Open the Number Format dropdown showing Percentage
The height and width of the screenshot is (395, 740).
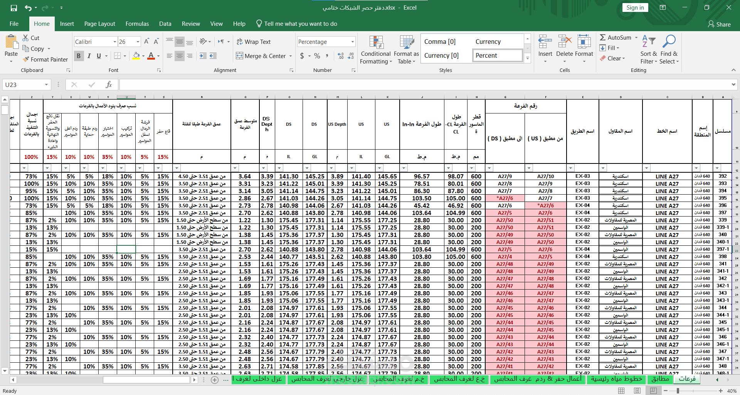click(352, 42)
